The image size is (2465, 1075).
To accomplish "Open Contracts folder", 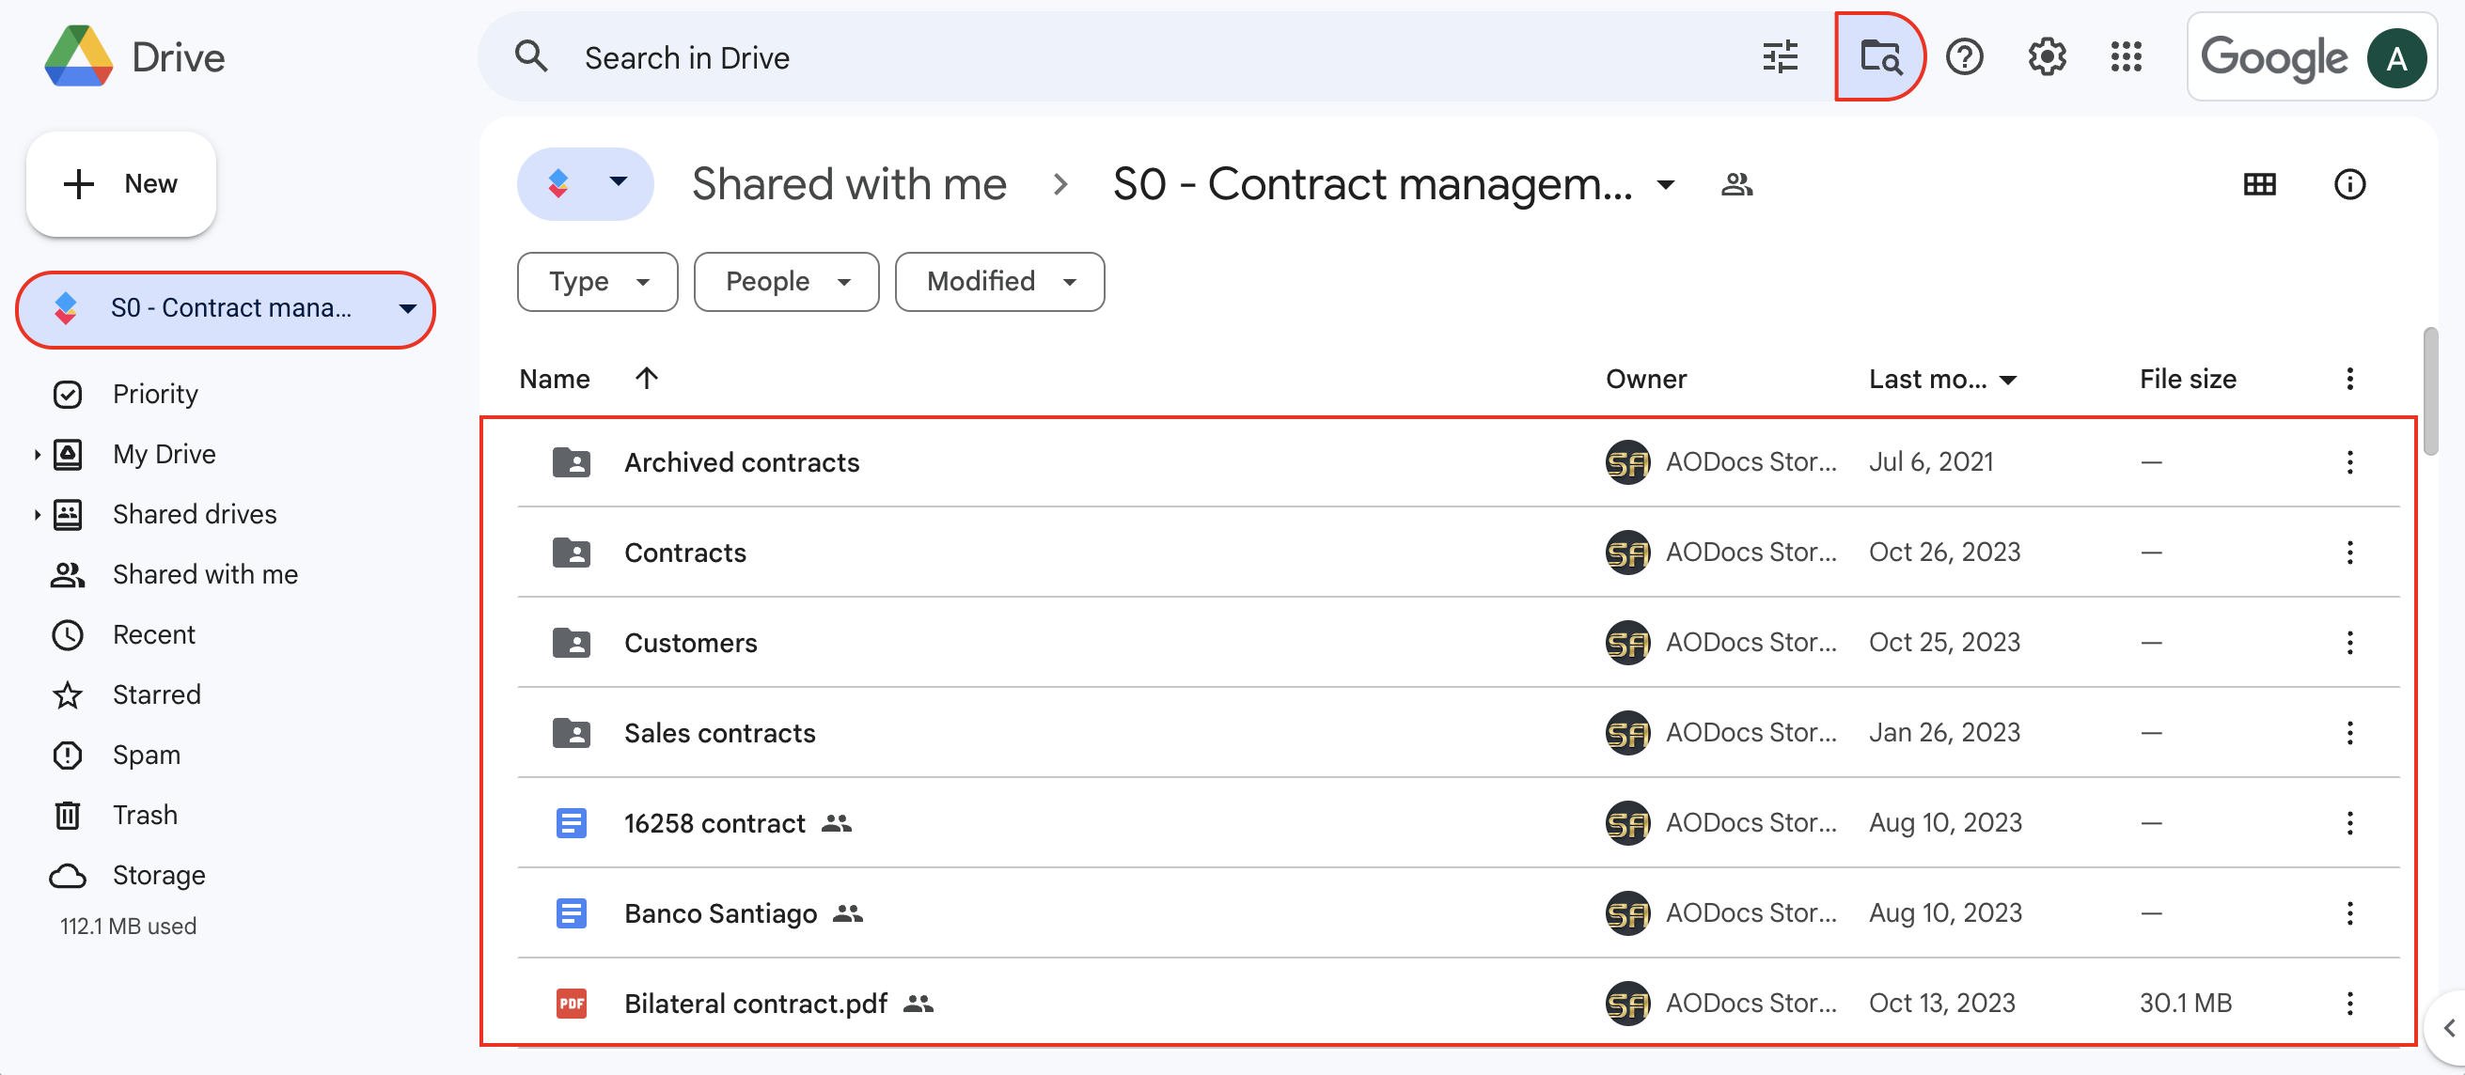I will pos(685,553).
